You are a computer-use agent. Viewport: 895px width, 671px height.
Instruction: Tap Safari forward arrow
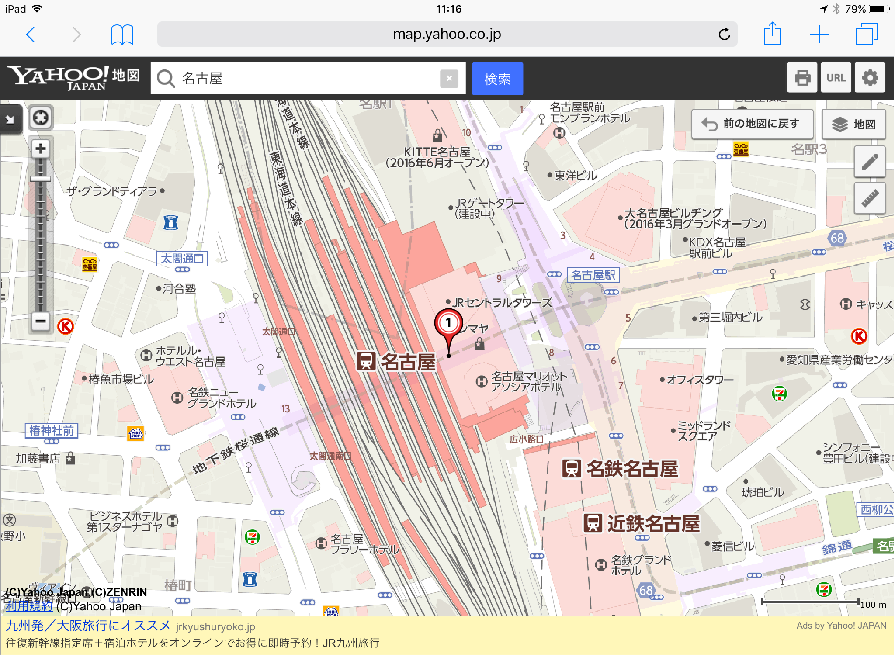click(x=76, y=34)
